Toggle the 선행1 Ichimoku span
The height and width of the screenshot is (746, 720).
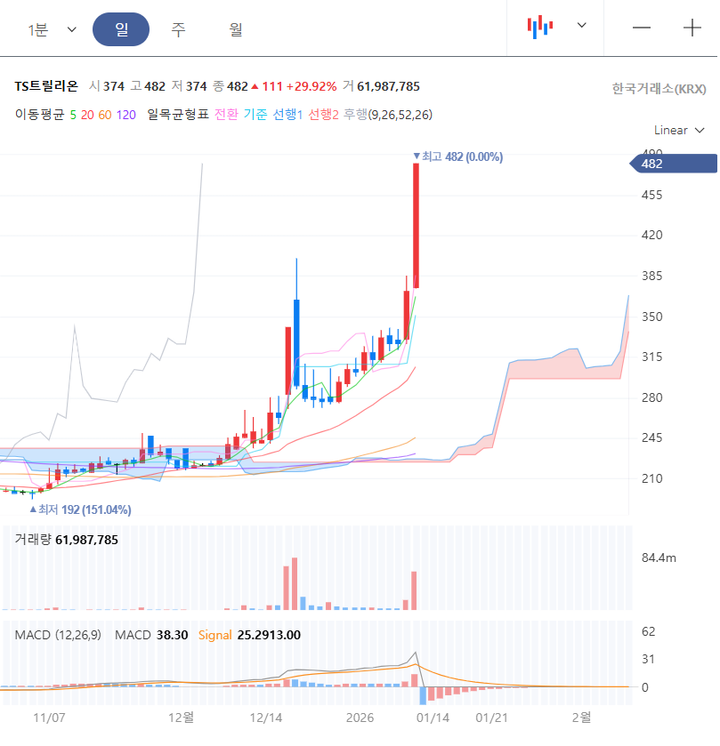click(287, 115)
